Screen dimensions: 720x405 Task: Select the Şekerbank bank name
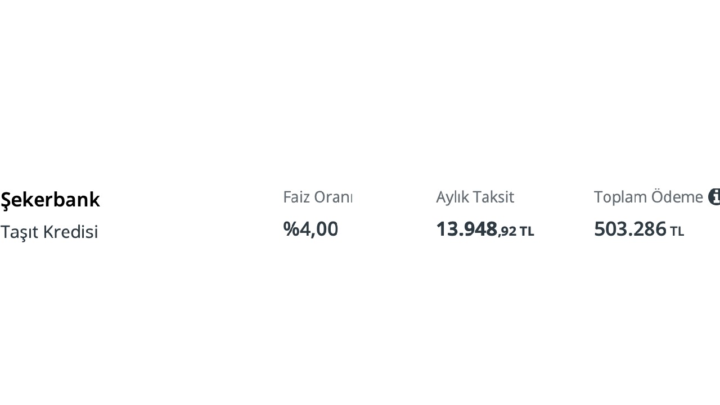tap(50, 200)
